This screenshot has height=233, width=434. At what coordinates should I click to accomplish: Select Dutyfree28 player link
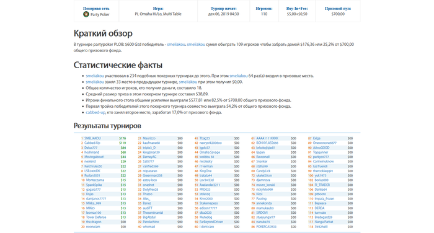click(x=150, y=190)
